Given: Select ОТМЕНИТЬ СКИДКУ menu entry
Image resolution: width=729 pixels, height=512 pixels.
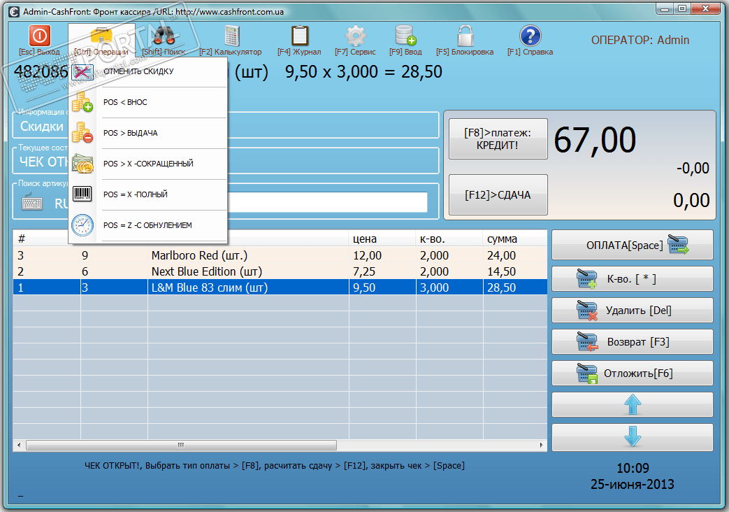Looking at the screenshot, I should point(148,71).
